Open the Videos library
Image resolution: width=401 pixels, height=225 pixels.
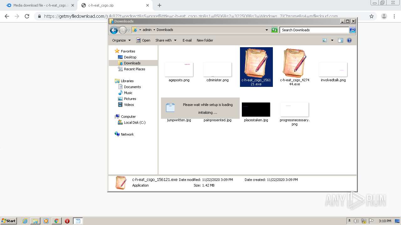(126, 105)
